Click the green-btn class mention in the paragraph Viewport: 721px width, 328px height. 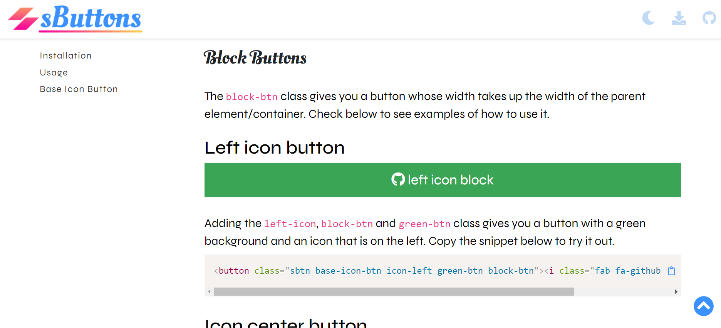(x=424, y=224)
